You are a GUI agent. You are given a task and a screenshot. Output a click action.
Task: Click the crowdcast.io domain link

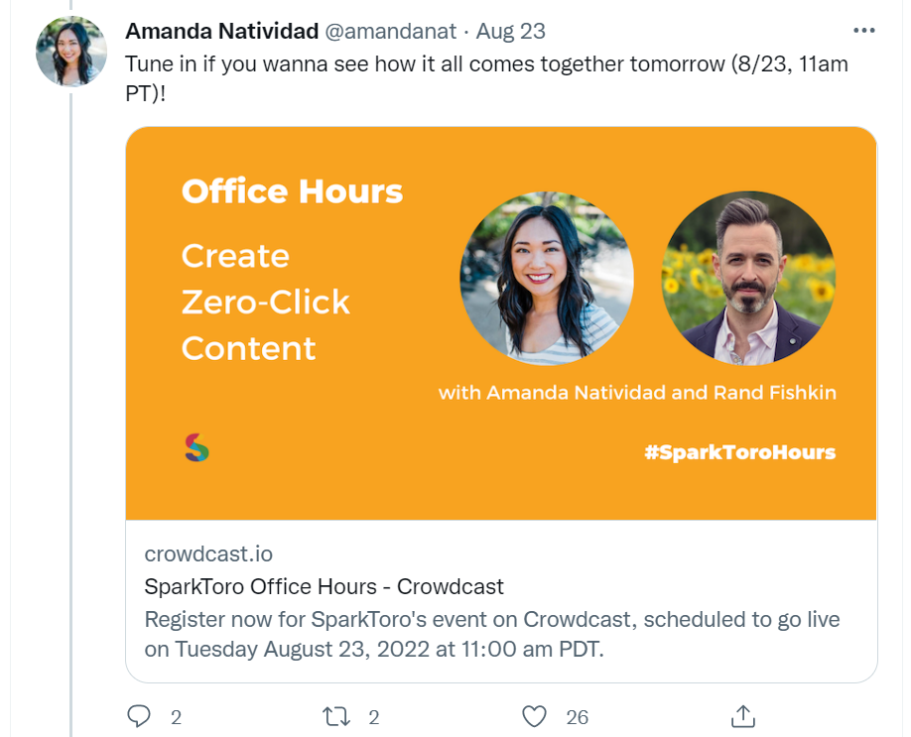pyautogui.click(x=208, y=554)
